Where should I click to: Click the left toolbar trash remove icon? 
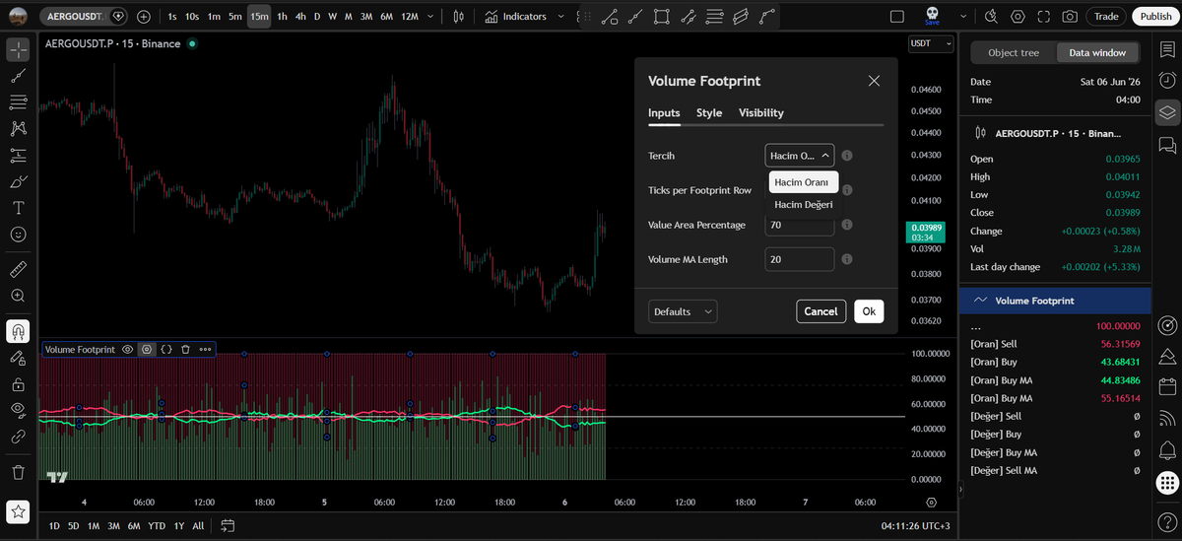point(18,472)
